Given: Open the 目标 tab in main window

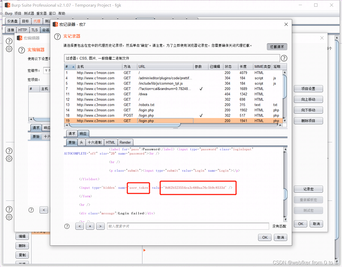Looking at the screenshot, I should tap(26, 21).
